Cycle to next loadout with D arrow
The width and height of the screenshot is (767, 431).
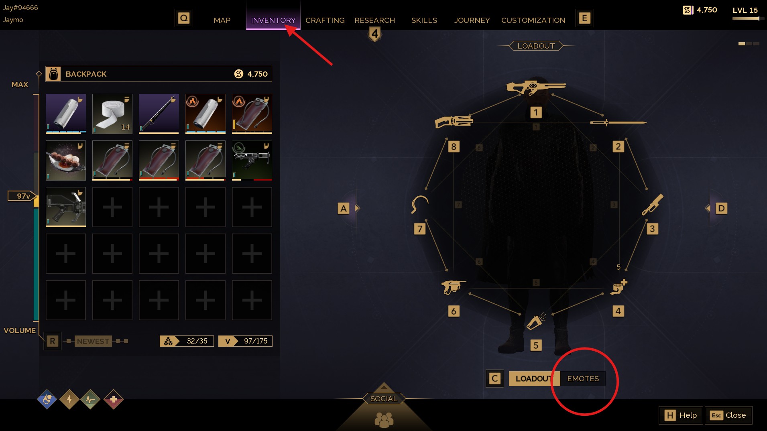(721, 208)
